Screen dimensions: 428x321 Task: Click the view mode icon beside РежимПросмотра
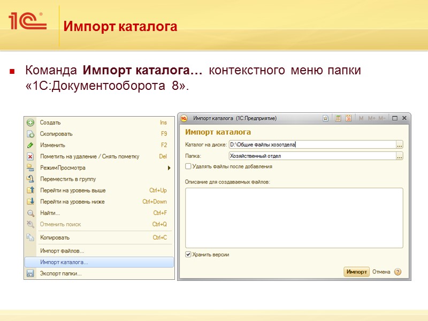click(x=30, y=168)
